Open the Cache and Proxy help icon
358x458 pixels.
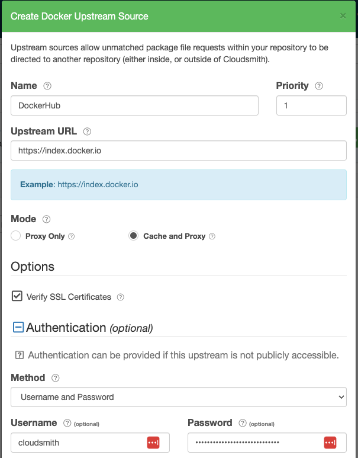tap(212, 236)
